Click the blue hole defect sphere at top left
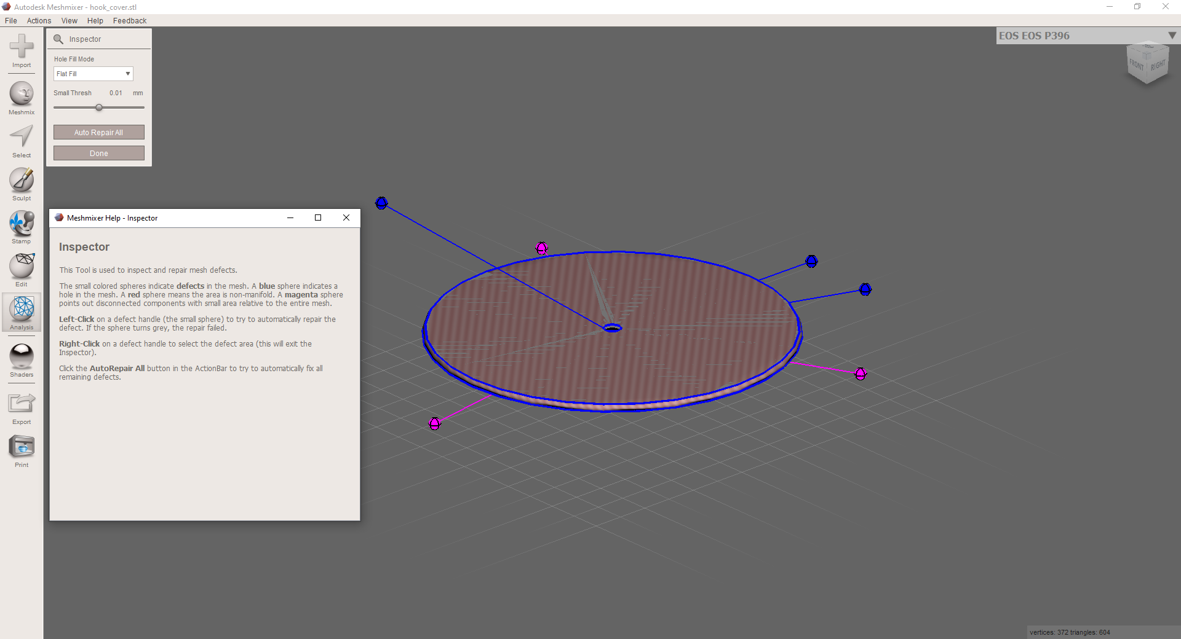Image resolution: width=1181 pixels, height=639 pixels. [381, 203]
